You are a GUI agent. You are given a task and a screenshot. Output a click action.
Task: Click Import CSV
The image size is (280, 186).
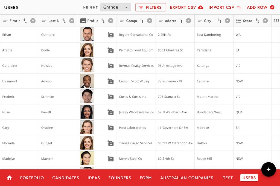pyautogui.click(x=225, y=7)
